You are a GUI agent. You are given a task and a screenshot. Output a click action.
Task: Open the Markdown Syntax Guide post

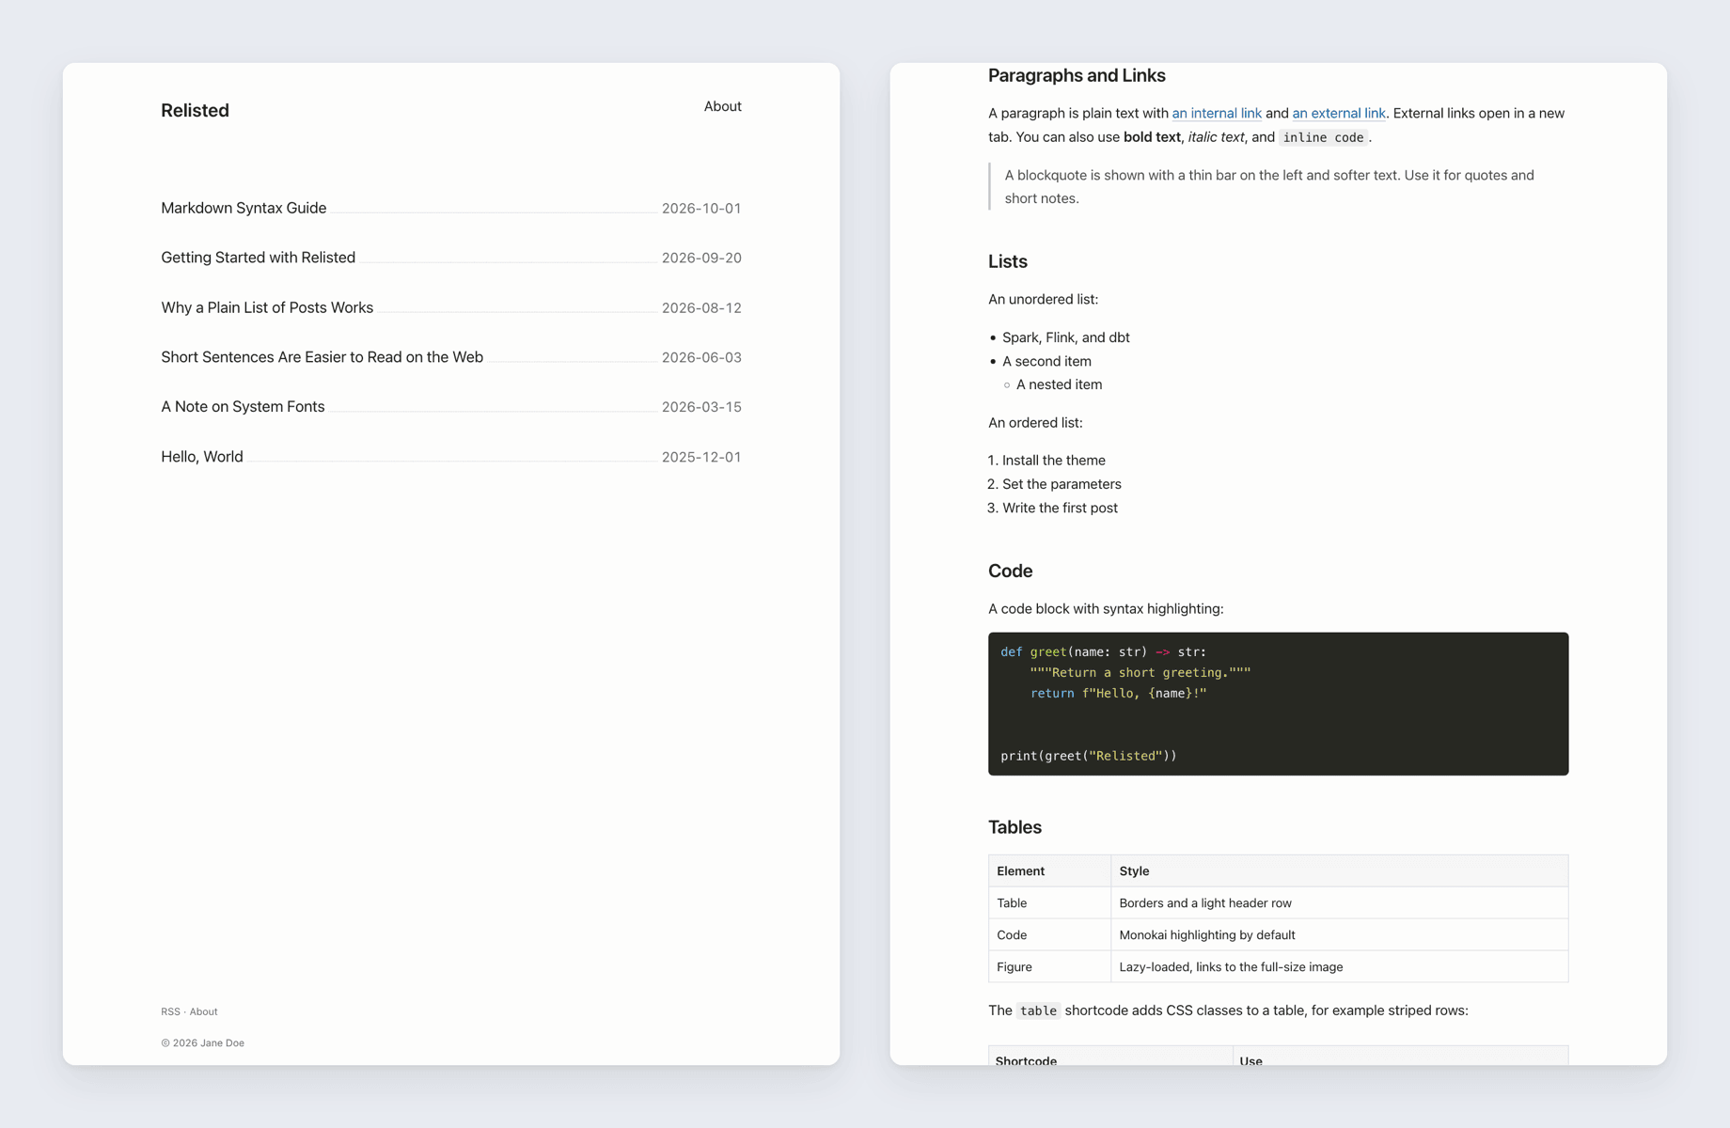pyautogui.click(x=244, y=208)
